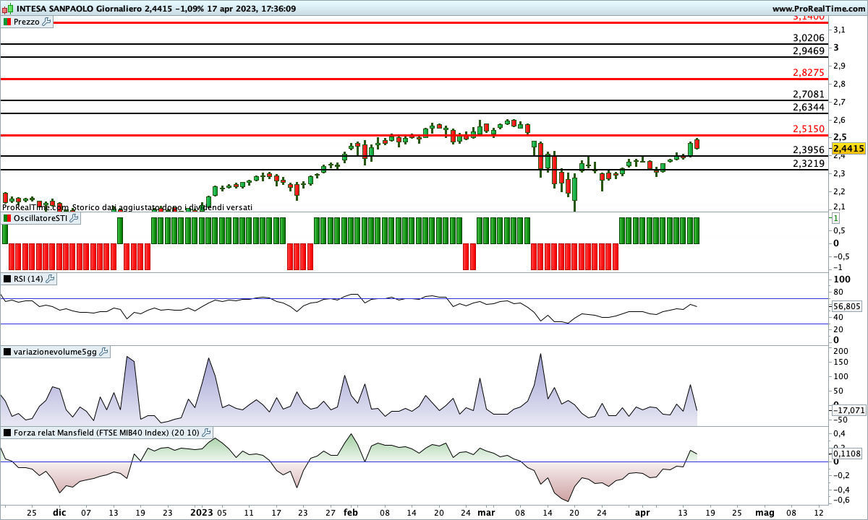Open Forza relat Mansfield settings wrench

207,433
